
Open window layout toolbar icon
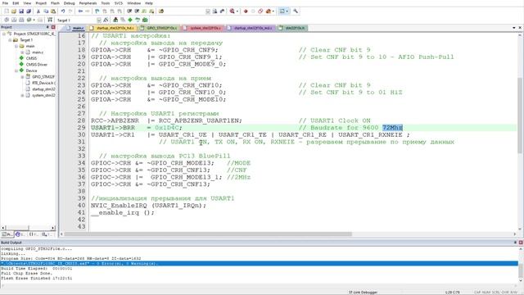[x=282, y=11]
